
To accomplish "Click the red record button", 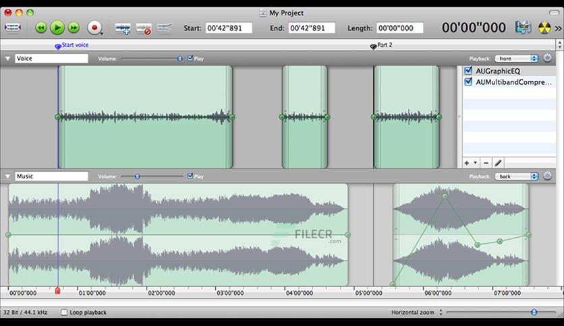I will (x=94, y=28).
